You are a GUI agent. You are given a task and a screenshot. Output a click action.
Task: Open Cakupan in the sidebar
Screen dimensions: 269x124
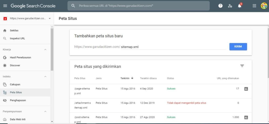[x=25, y=84]
